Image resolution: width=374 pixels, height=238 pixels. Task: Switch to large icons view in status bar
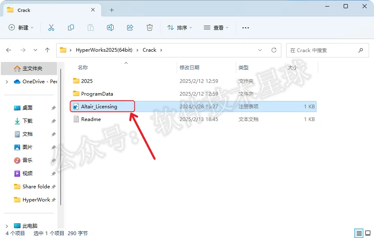click(x=368, y=233)
